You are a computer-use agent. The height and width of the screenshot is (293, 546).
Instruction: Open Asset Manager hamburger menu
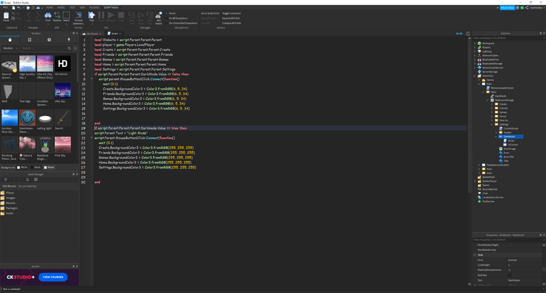[x=6, y=180]
